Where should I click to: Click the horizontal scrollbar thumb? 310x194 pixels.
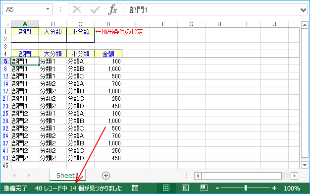pyautogui.click(x=241, y=176)
